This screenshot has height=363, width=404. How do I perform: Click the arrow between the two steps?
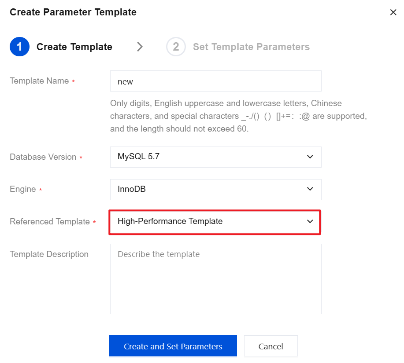[139, 47]
